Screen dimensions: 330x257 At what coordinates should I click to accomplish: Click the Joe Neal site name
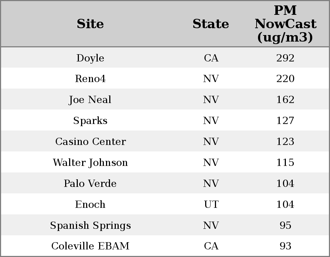point(90,100)
